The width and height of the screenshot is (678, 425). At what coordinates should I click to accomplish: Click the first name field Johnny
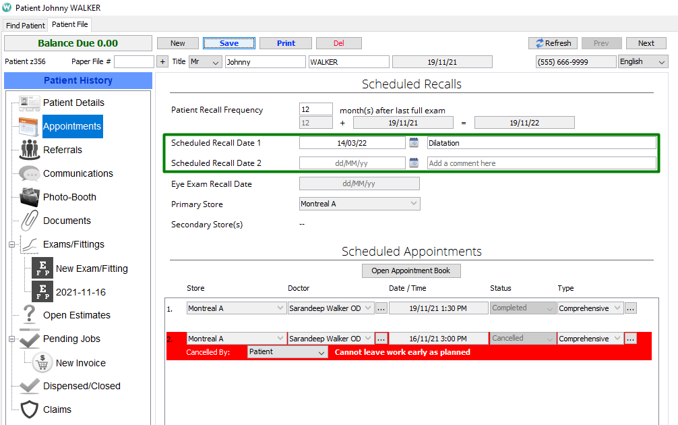266,62
